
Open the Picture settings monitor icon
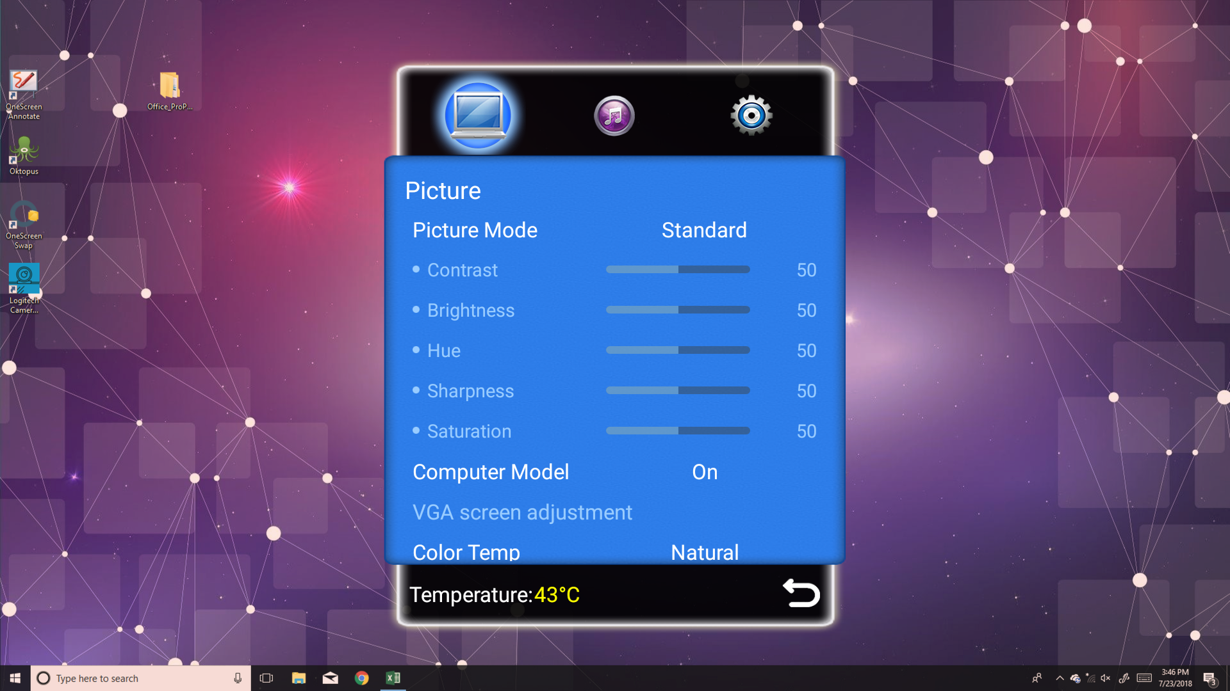[477, 116]
